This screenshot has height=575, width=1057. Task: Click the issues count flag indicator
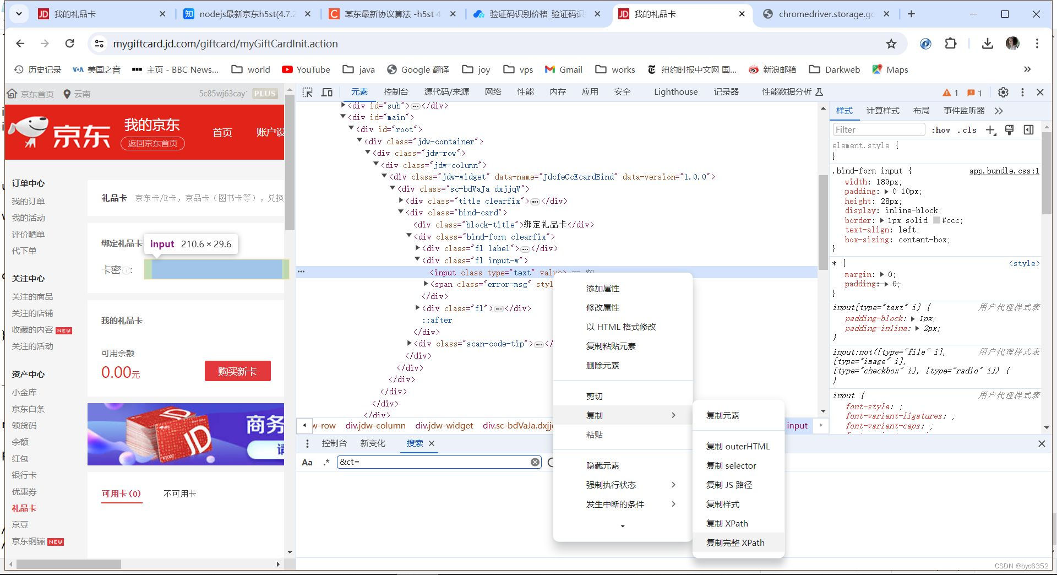pyautogui.click(x=975, y=93)
